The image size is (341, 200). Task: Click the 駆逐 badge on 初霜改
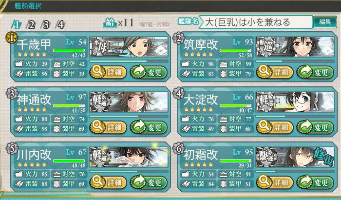[x=265, y=157]
